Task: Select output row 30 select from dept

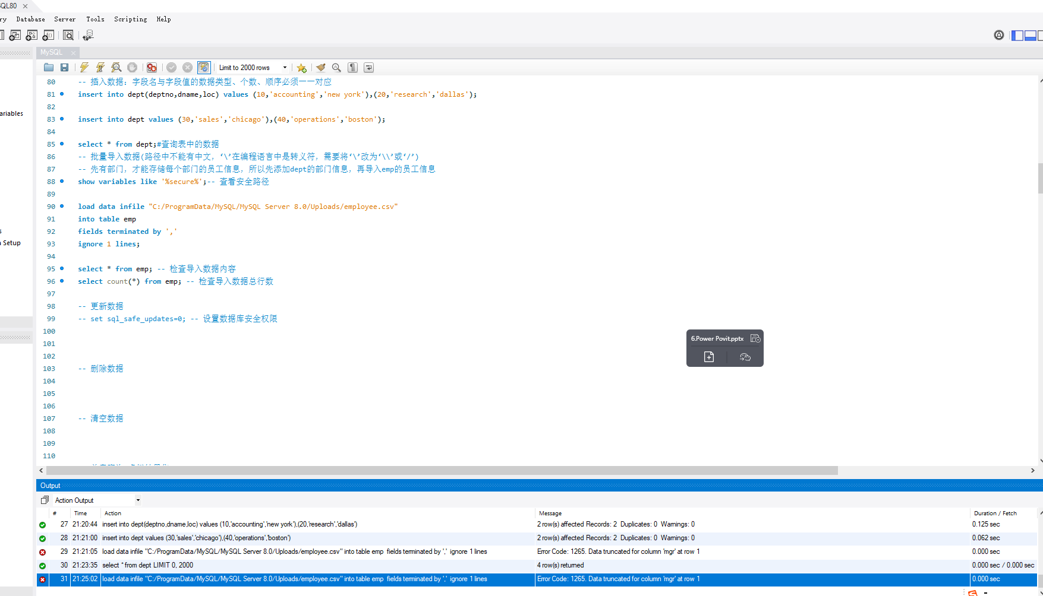Action: (x=537, y=565)
